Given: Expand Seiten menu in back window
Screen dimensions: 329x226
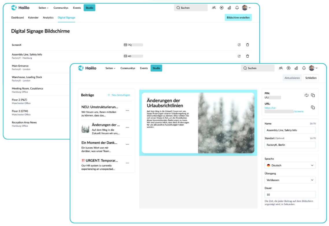Looking at the screenshot, I should click(x=43, y=8).
